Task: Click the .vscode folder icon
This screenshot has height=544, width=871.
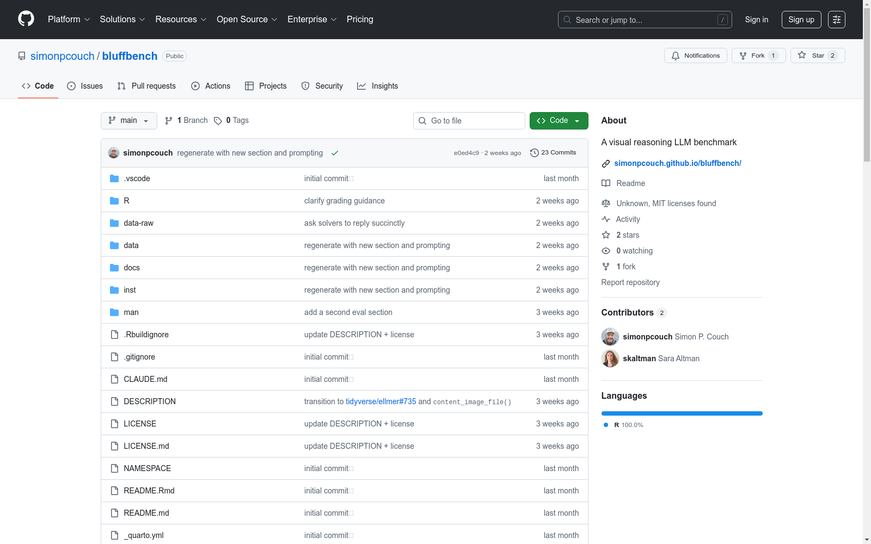Action: 114,178
